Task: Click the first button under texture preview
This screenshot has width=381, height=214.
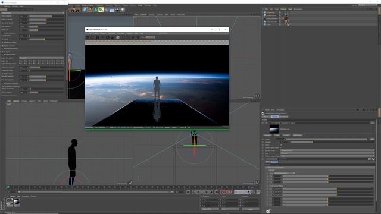Action: 267,135
